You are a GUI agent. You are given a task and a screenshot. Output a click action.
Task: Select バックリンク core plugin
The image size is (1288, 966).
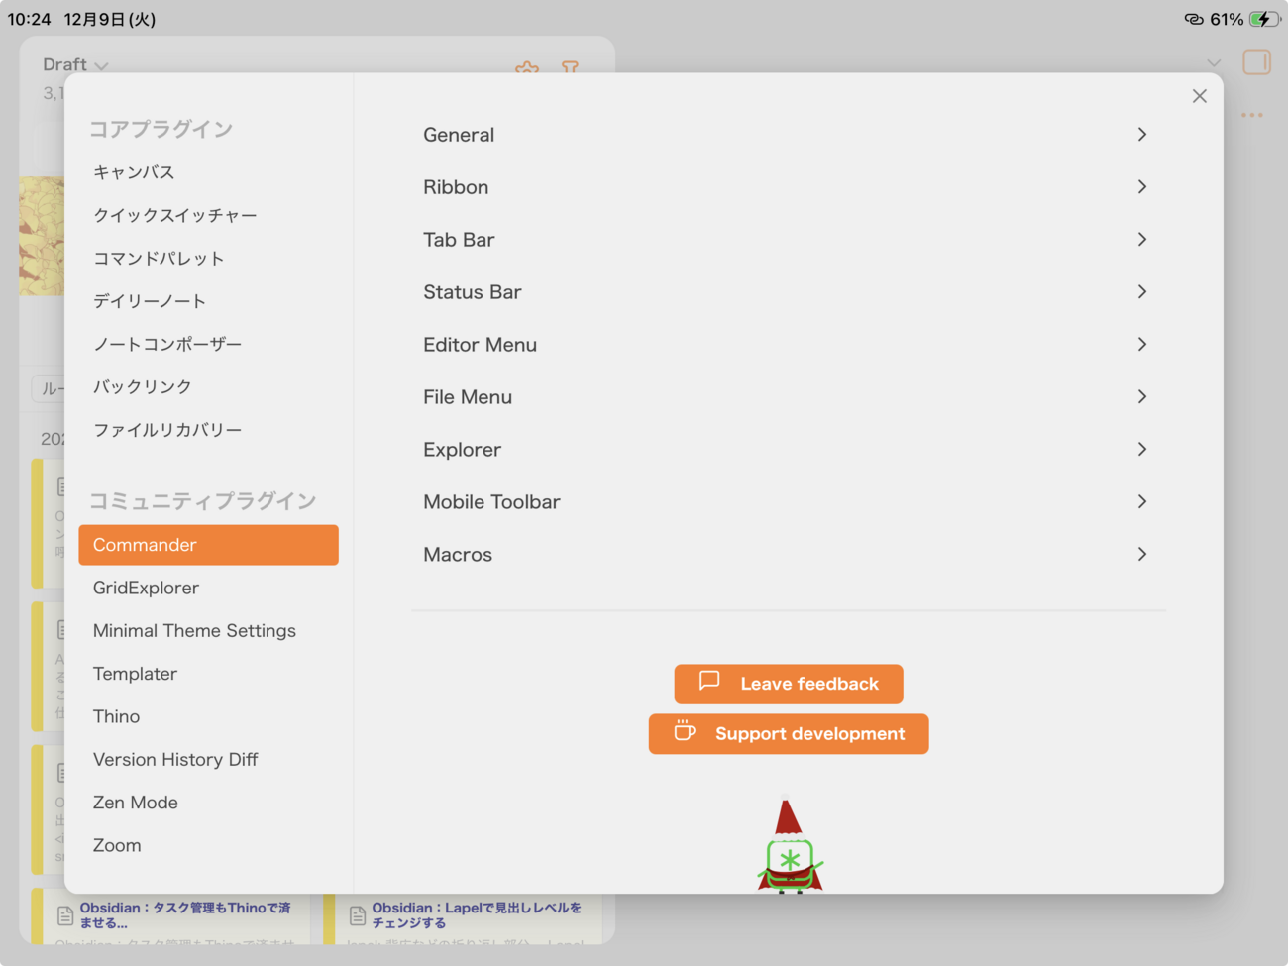pos(208,386)
